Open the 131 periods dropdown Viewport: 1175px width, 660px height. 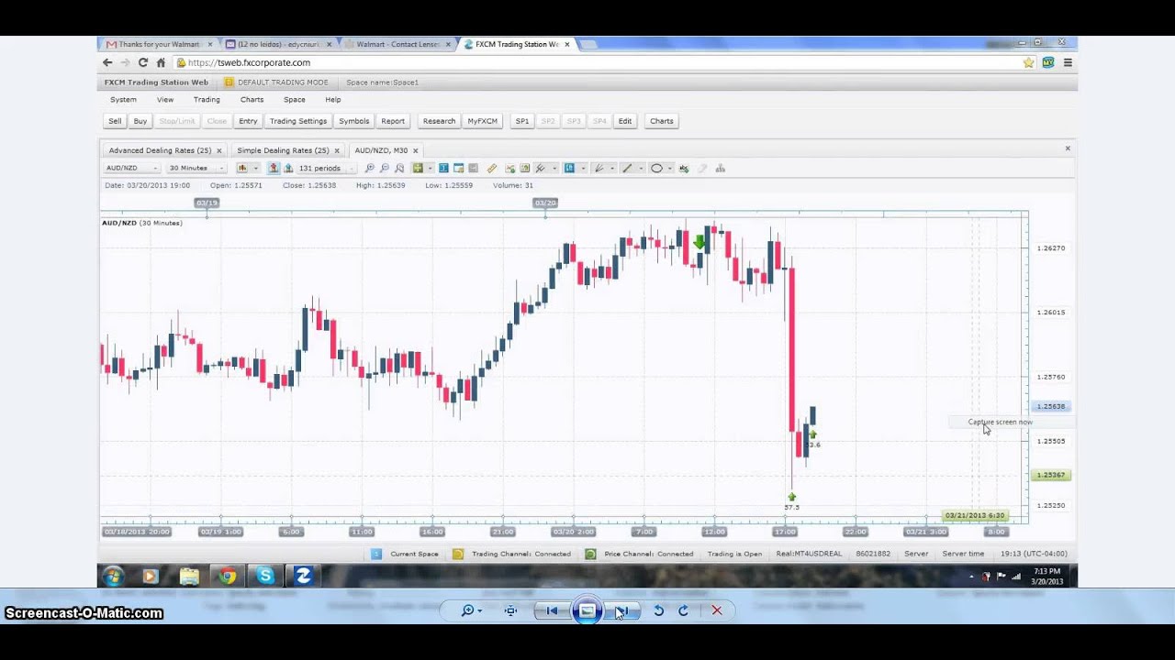tap(325, 169)
